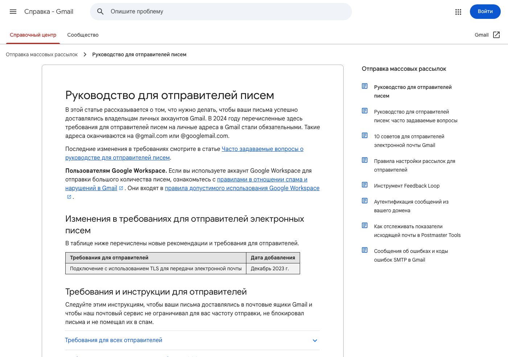
Task: Open sidebar 'Правила настройки рассылок' article
Action: [x=415, y=165]
